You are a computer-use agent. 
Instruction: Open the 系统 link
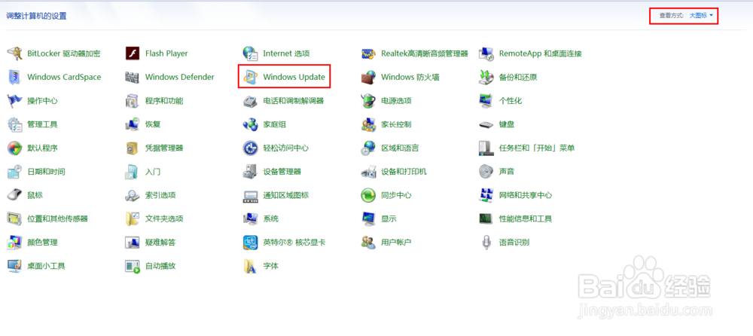point(271,218)
